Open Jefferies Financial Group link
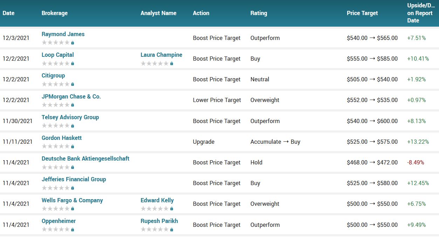 point(74,179)
